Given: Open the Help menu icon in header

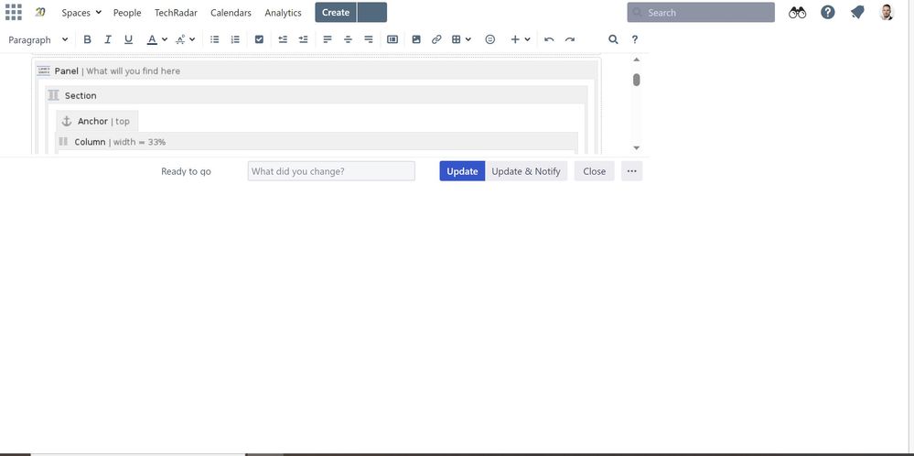Looking at the screenshot, I should pos(828,12).
